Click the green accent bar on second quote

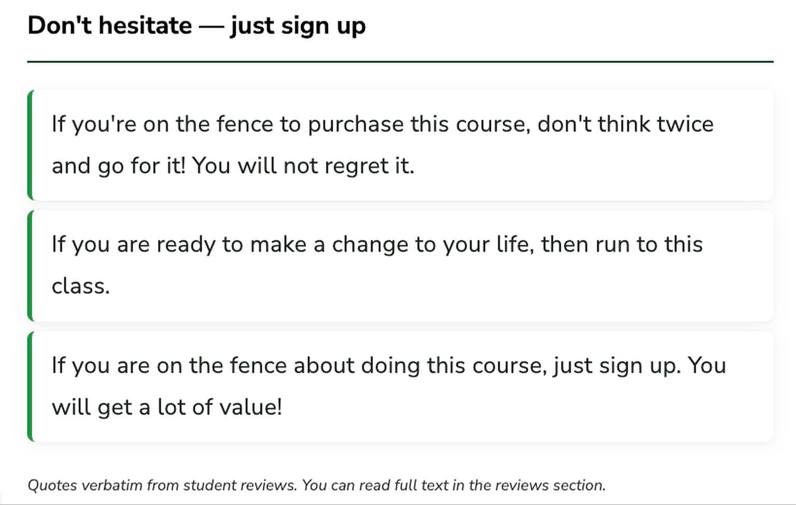point(30,266)
